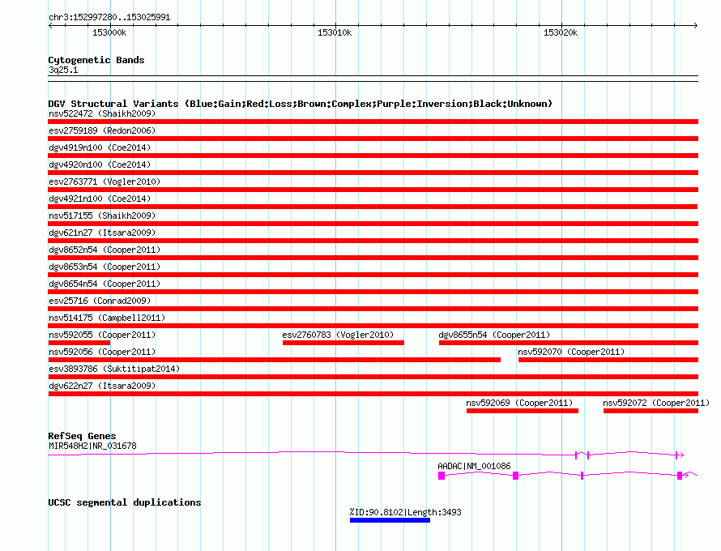Open the esv2760783 (Vogler2010) label
Viewport: 721px width, 551px height.
click(338, 335)
